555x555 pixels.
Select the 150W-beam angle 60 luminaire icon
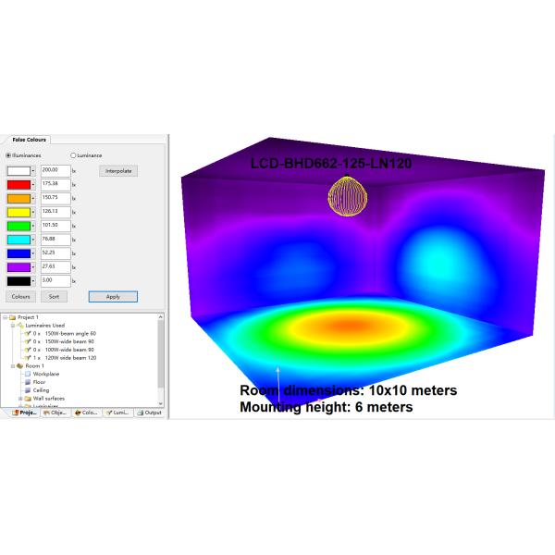(28, 334)
